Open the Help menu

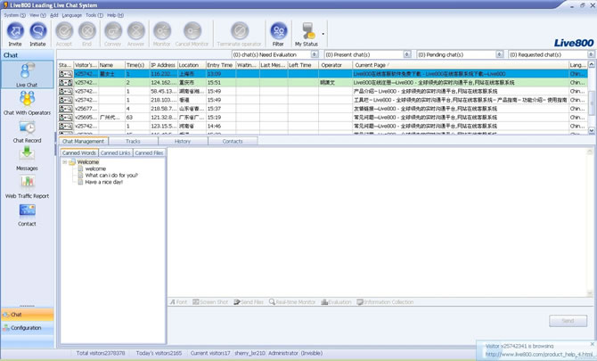pos(115,15)
